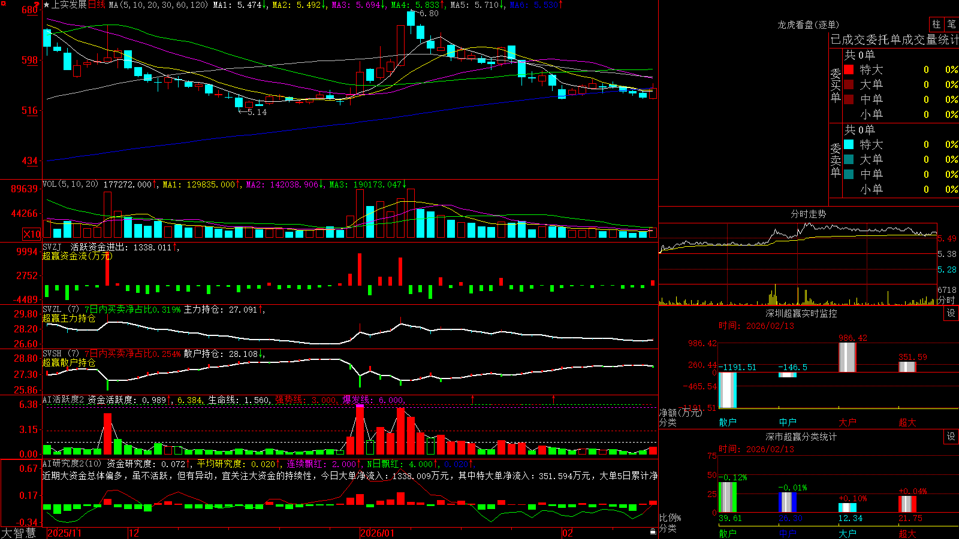Select the 深圳超赢实时监控 panel title
This screenshot has width=959, height=539.
(801, 313)
